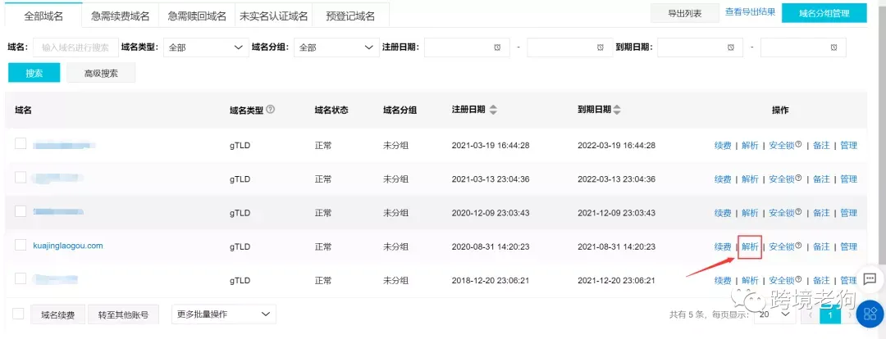Click calendar icon in first 到期日期 field
The image size is (886, 339).
(x=731, y=47)
